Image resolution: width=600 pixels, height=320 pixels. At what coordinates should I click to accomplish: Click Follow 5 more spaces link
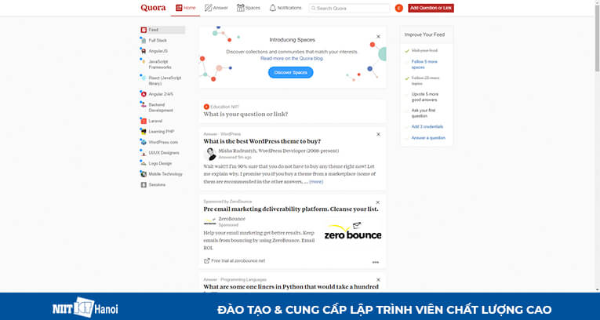(x=424, y=64)
